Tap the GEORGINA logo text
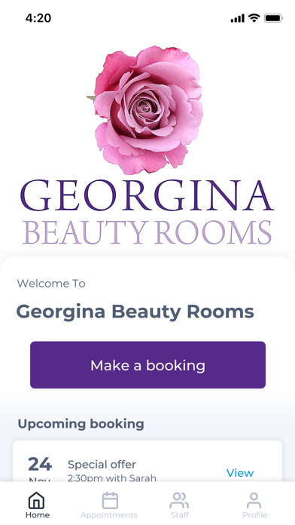The width and height of the screenshot is (295, 525). click(x=147, y=197)
